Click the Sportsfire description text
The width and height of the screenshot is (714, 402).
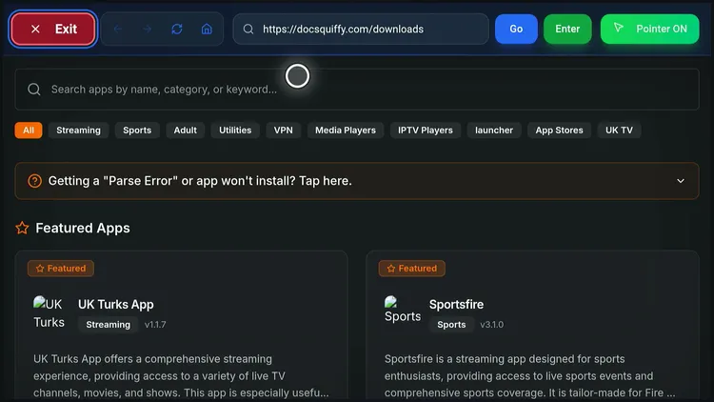point(529,375)
